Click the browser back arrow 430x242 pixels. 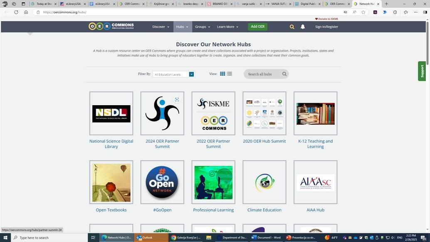tap(6, 12)
